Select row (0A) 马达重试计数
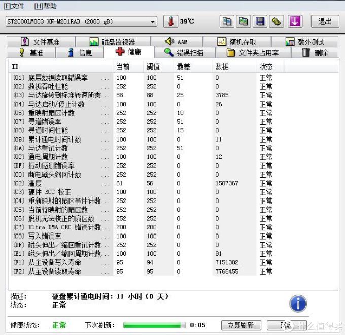Image resolution: width=345 pixels, height=335 pixels. [143, 148]
